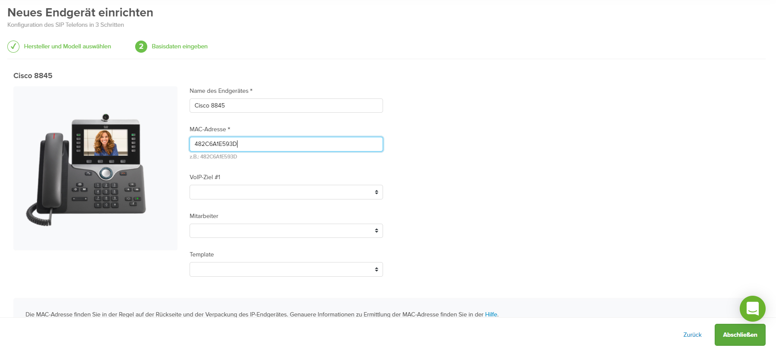Focus the Name des Endgerätes field
Image resolution: width=776 pixels, height=351 pixels.
286,105
